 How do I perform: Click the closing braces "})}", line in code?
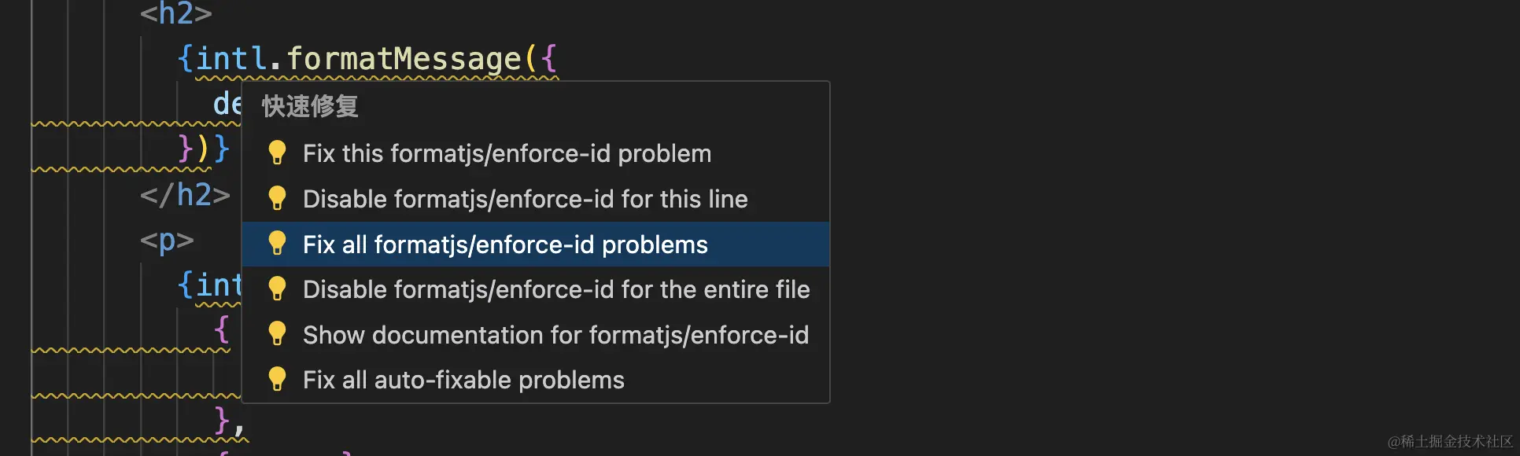coord(201,149)
